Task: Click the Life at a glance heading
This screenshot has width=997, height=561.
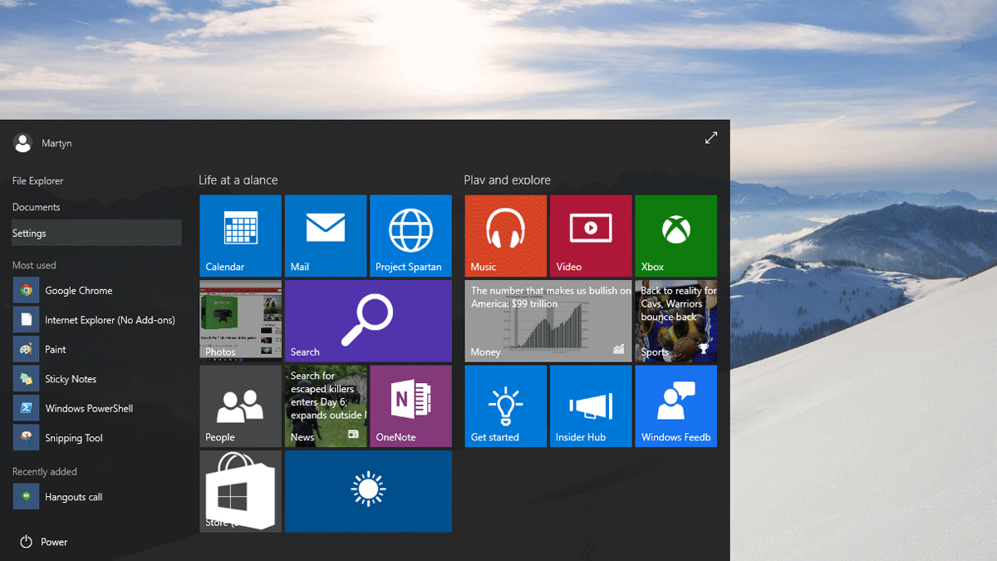Action: point(238,180)
